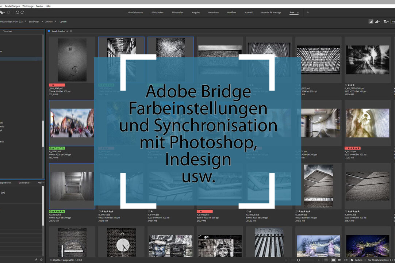Open Inhalt panel menu icon
Image resolution: width=395 pixels, height=263 pixels.
(71, 31)
